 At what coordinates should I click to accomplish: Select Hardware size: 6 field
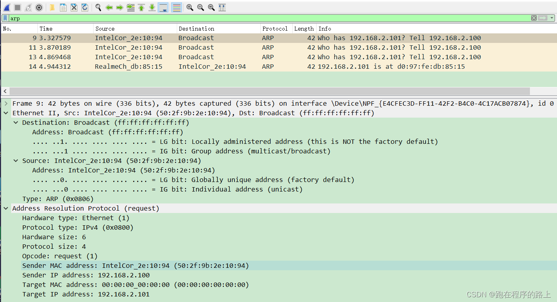click(x=54, y=237)
